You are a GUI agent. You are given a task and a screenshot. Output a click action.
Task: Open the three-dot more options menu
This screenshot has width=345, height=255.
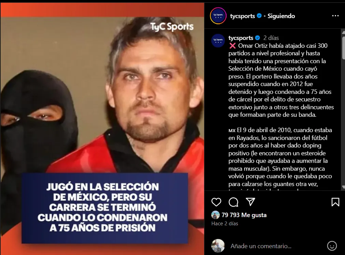point(335,16)
